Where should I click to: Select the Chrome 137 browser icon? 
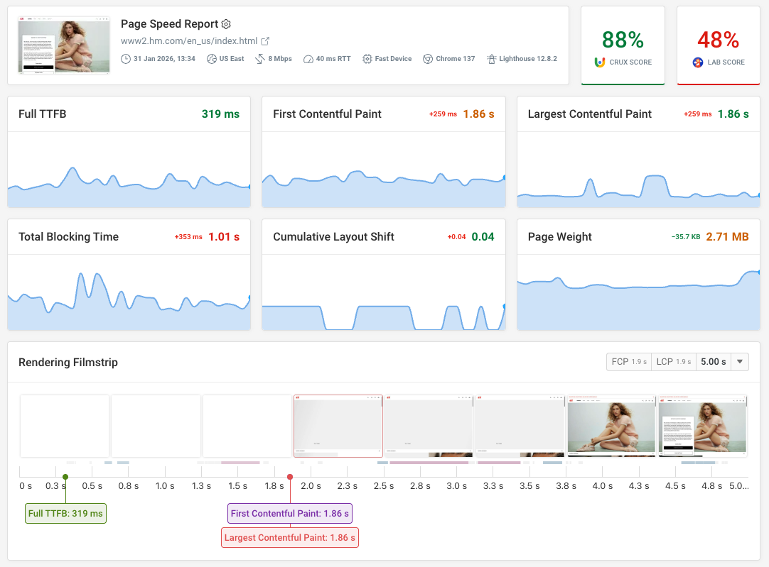427,58
